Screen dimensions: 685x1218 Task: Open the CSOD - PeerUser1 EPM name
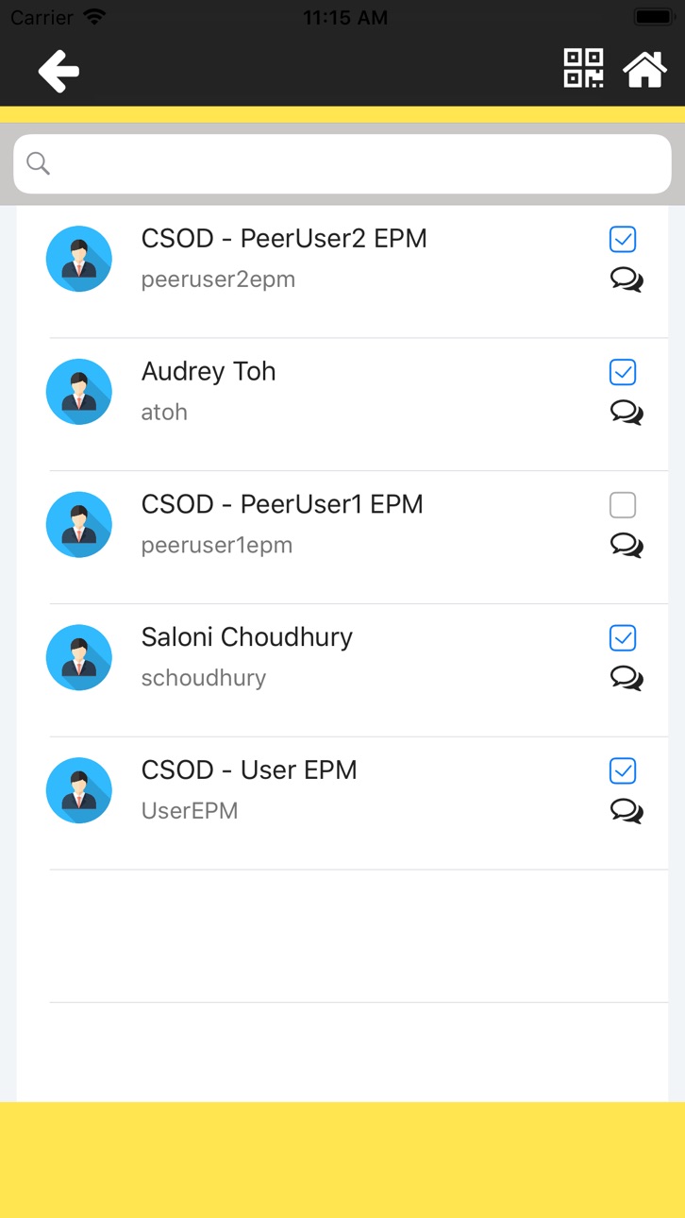coord(282,504)
